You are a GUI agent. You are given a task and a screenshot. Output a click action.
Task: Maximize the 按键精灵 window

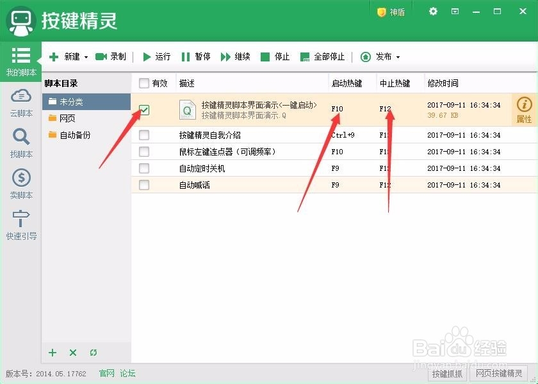[497, 12]
